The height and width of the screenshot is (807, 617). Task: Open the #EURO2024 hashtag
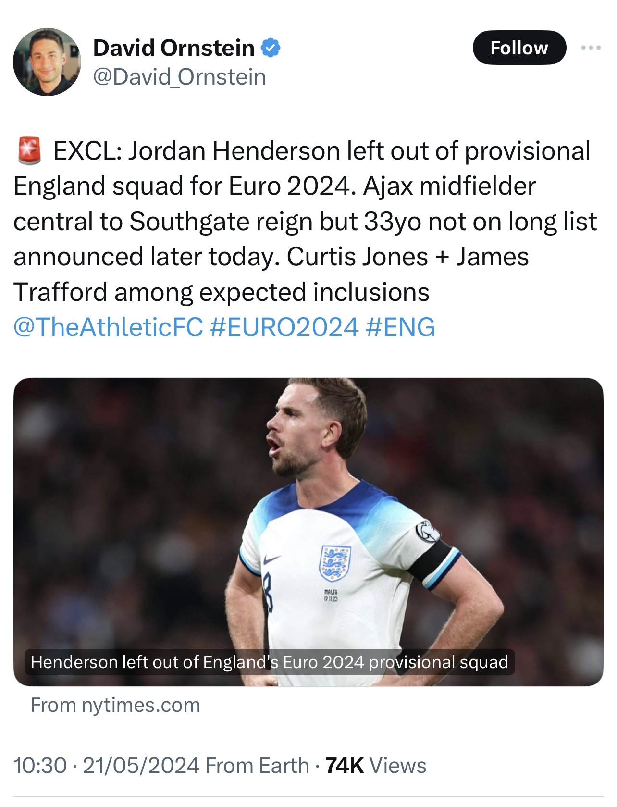pyautogui.click(x=284, y=327)
